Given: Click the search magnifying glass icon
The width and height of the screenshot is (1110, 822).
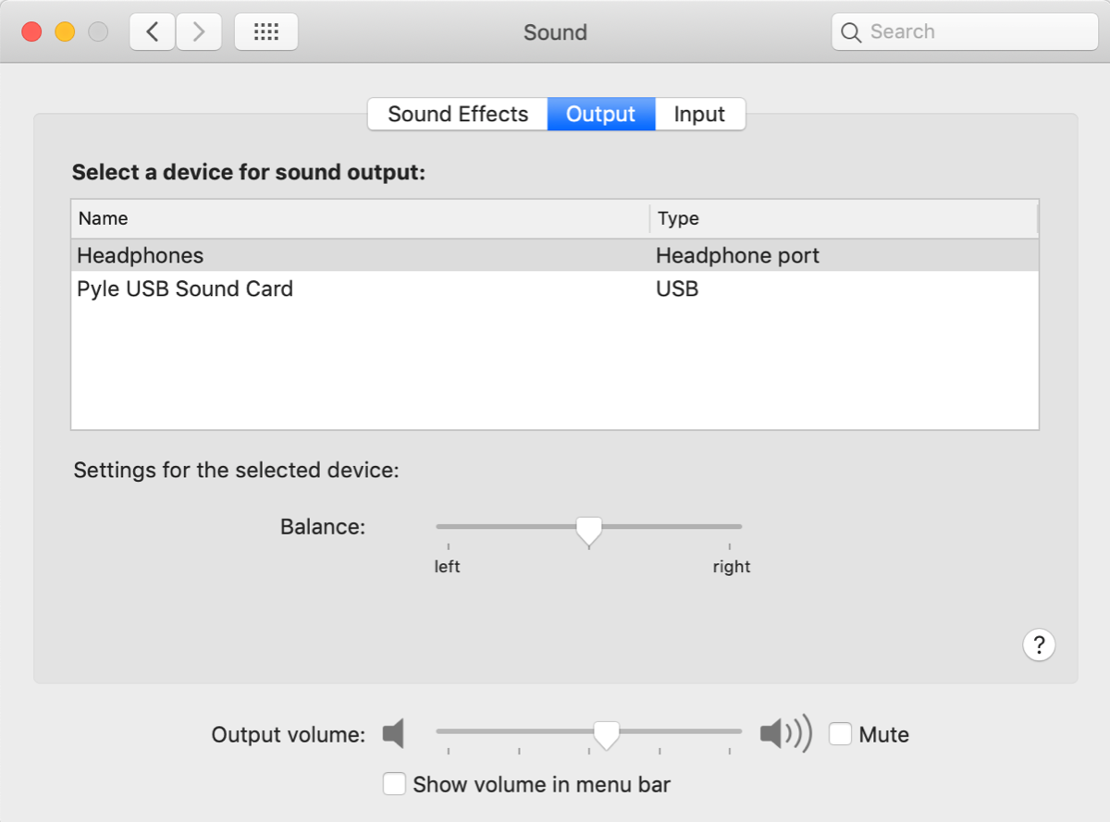Looking at the screenshot, I should [851, 32].
